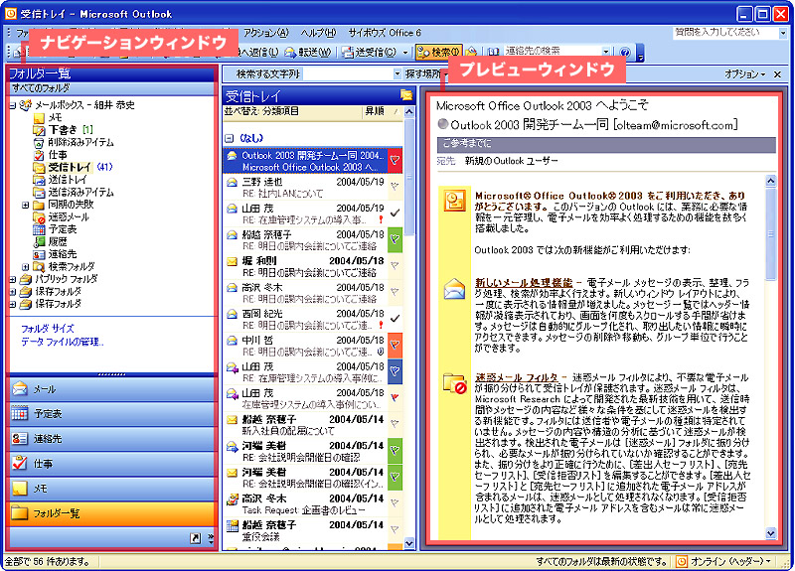Open 連絡先 from the navigation pane buttons
The image size is (795, 571).
coord(112,439)
